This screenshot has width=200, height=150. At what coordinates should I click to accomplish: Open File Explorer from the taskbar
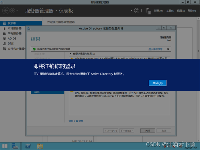tap(40, 146)
